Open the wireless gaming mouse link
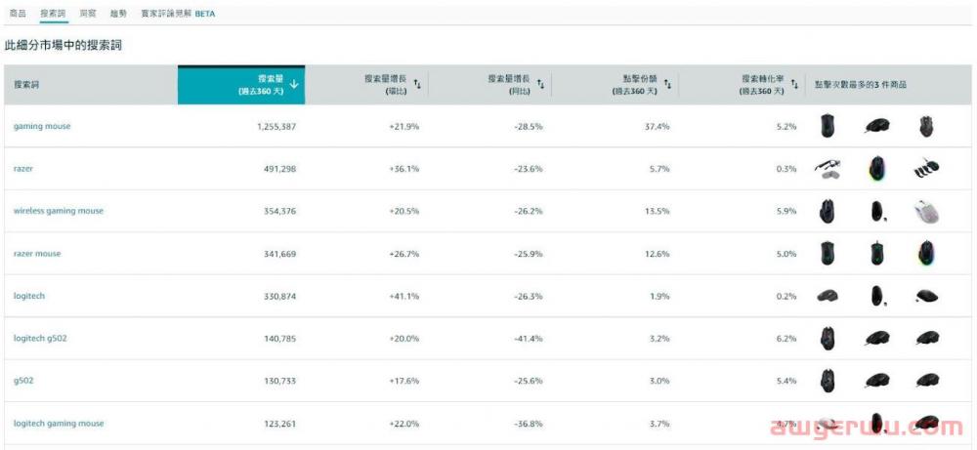The image size is (977, 450). pos(59,211)
